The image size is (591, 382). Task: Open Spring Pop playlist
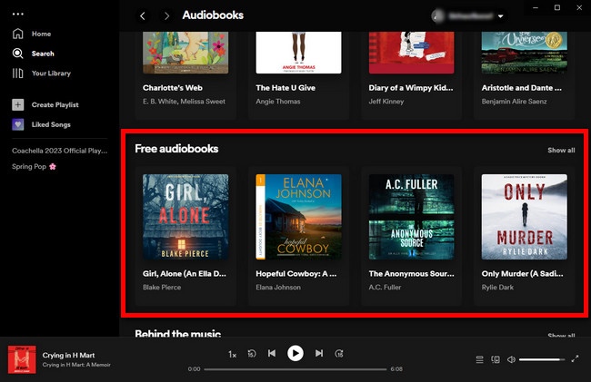[x=34, y=167]
